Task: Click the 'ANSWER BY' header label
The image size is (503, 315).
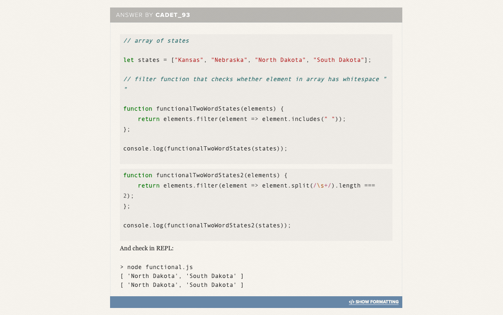Action: pyautogui.click(x=134, y=15)
